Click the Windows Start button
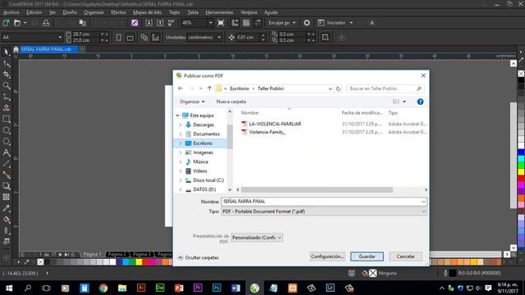 (9, 288)
